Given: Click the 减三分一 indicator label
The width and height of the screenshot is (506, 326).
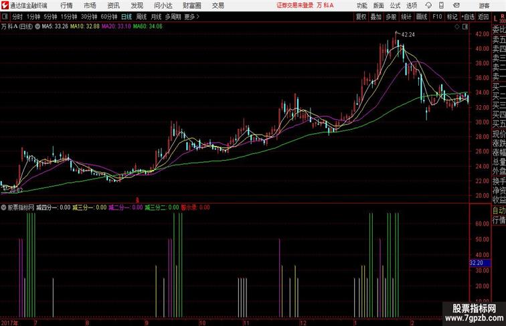Looking at the screenshot, I should click(83, 208).
